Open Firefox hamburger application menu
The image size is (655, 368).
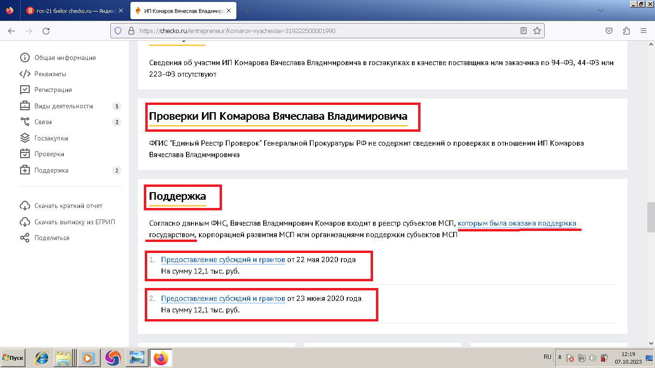643,31
